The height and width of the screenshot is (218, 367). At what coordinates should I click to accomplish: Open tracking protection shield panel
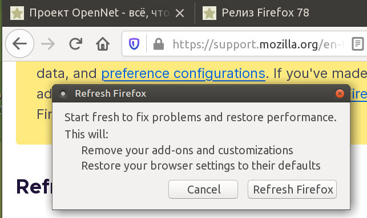click(x=134, y=44)
